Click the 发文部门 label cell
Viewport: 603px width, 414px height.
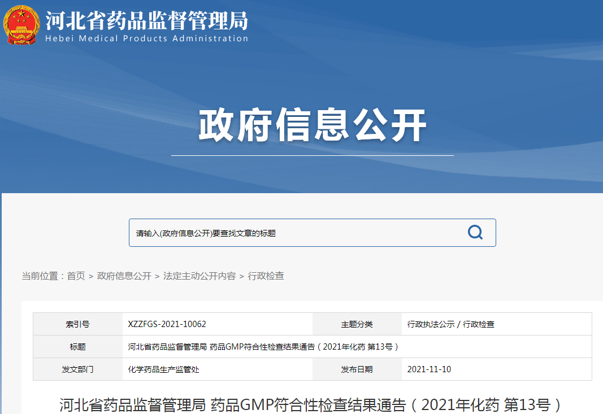pyautogui.click(x=77, y=369)
